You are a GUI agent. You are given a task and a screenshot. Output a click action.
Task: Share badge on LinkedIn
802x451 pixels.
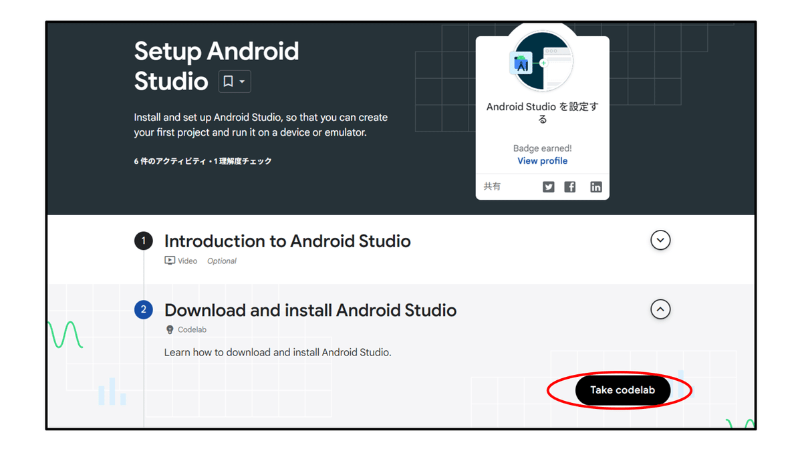pos(596,187)
